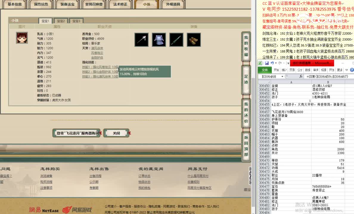Click the green dagger equipment icon
The height and width of the screenshot is (214, 354).
click(176, 39)
